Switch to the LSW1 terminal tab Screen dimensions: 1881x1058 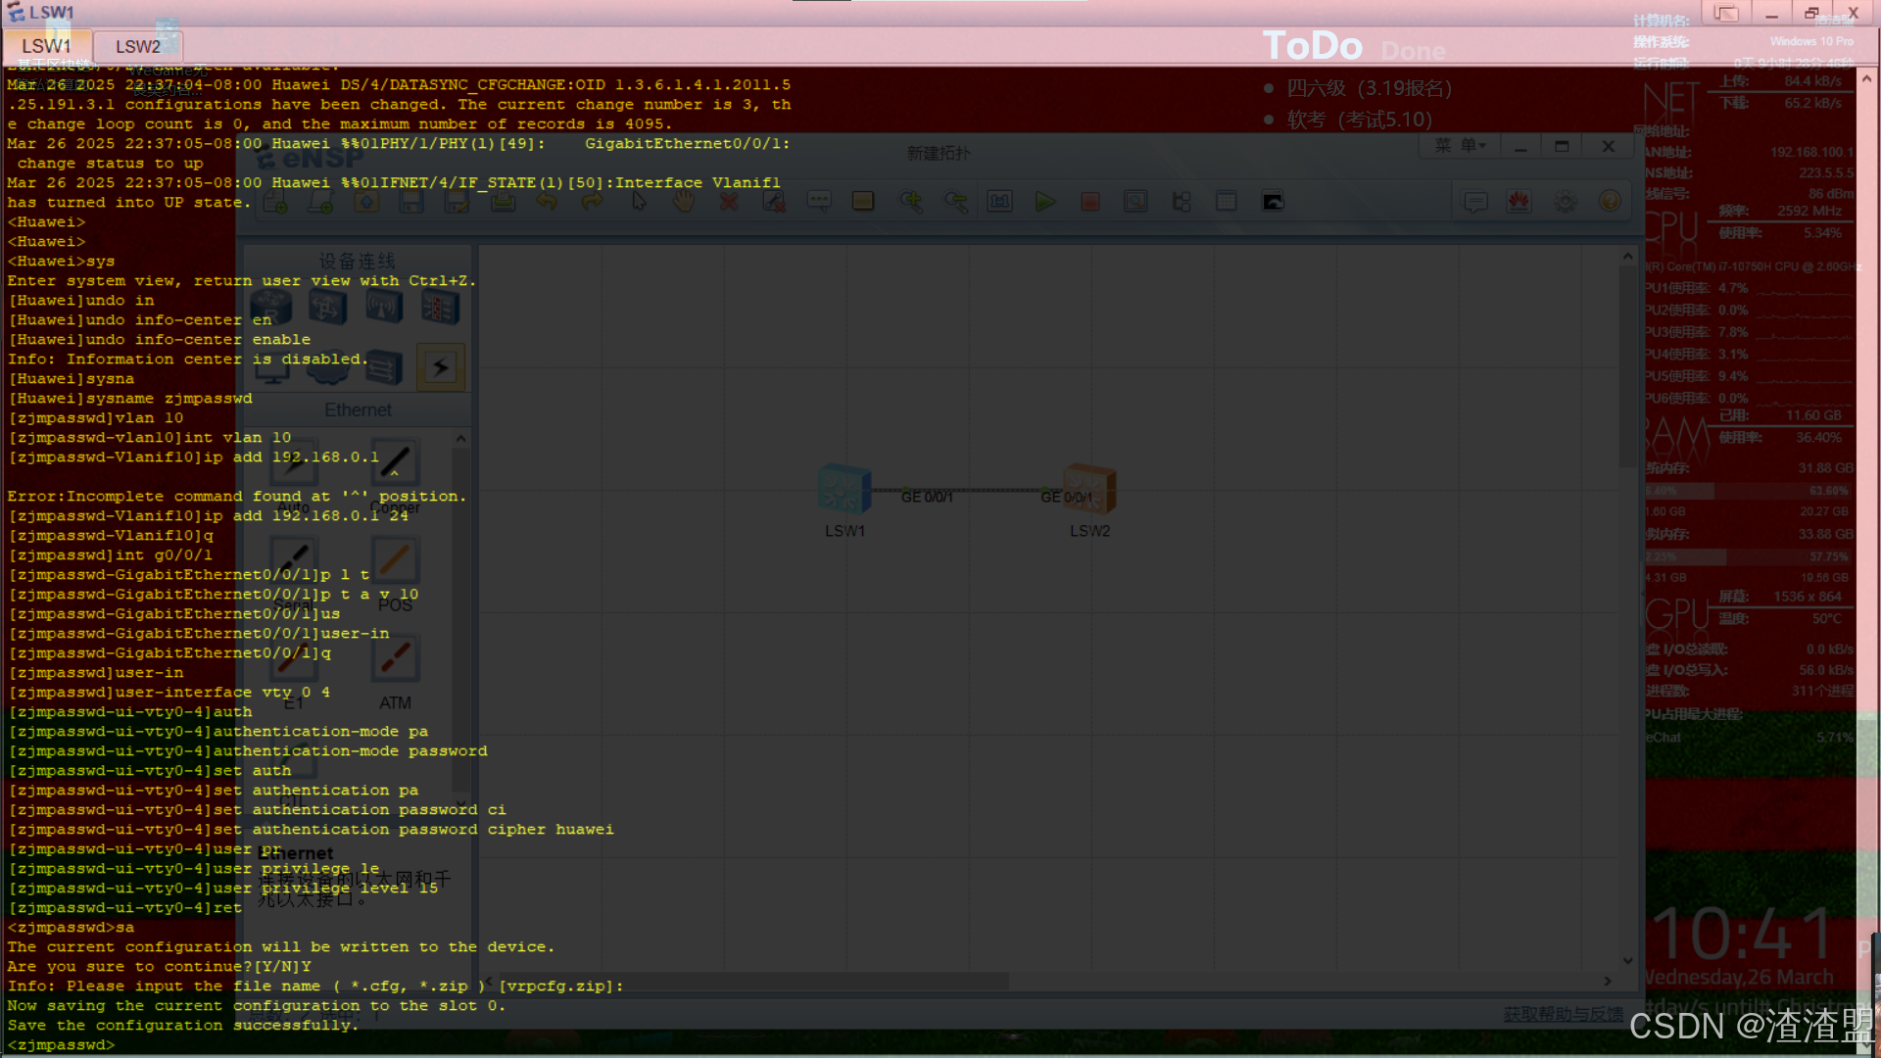click(47, 46)
